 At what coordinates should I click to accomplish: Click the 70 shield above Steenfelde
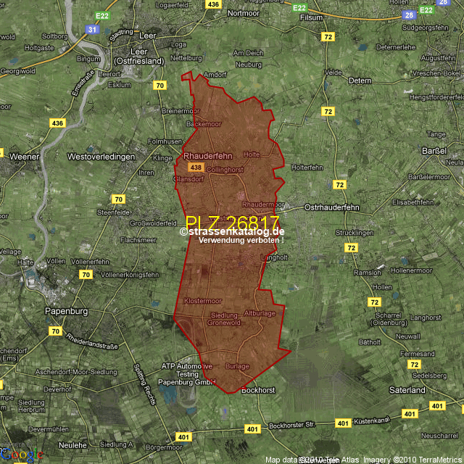[118, 199]
